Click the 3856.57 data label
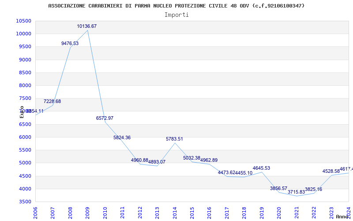This screenshot has height=221, width=353. pyautogui.click(x=279, y=188)
